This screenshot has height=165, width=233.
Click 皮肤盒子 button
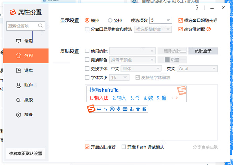coord(203,51)
